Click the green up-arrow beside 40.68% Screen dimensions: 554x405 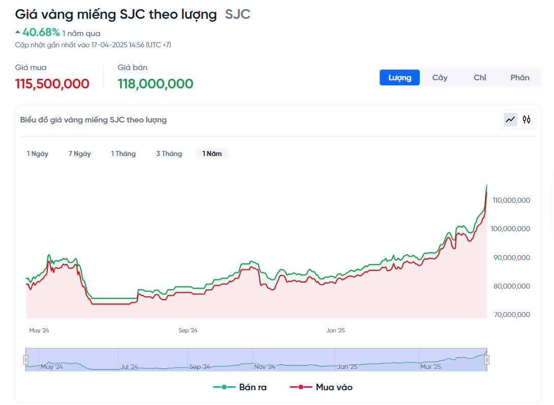pyautogui.click(x=18, y=32)
